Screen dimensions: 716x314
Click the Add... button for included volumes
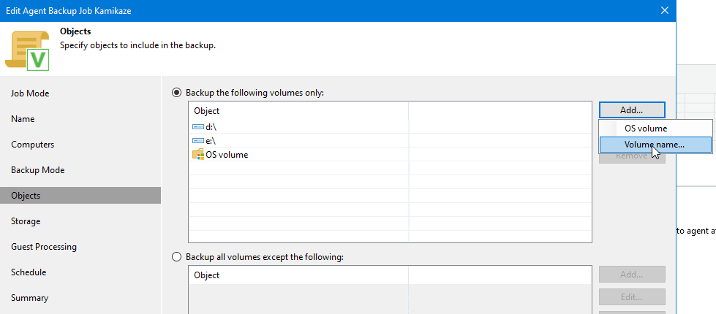(631, 110)
